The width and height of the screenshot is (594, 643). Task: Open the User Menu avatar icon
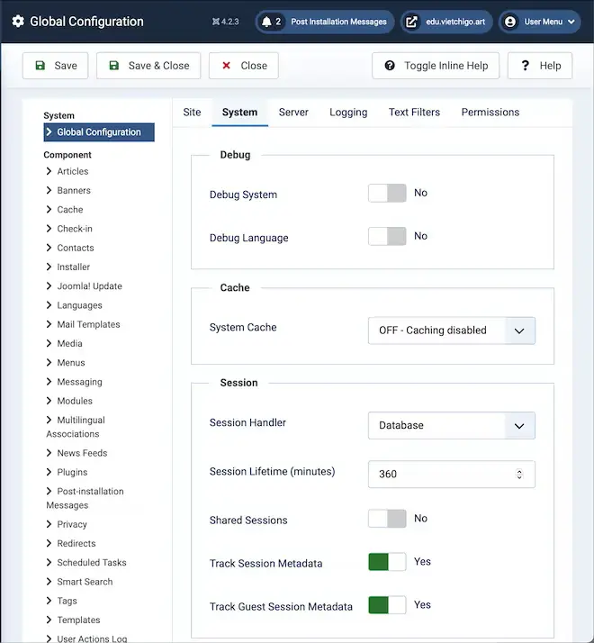click(x=510, y=22)
